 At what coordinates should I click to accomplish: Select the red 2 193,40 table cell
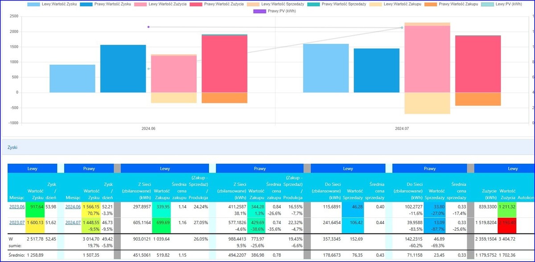pyautogui.click(x=508, y=222)
